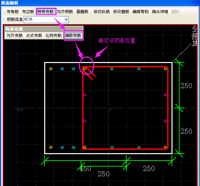200x186 pixels.
Task: Select the 偏移布筋 option
Action: click(x=73, y=36)
